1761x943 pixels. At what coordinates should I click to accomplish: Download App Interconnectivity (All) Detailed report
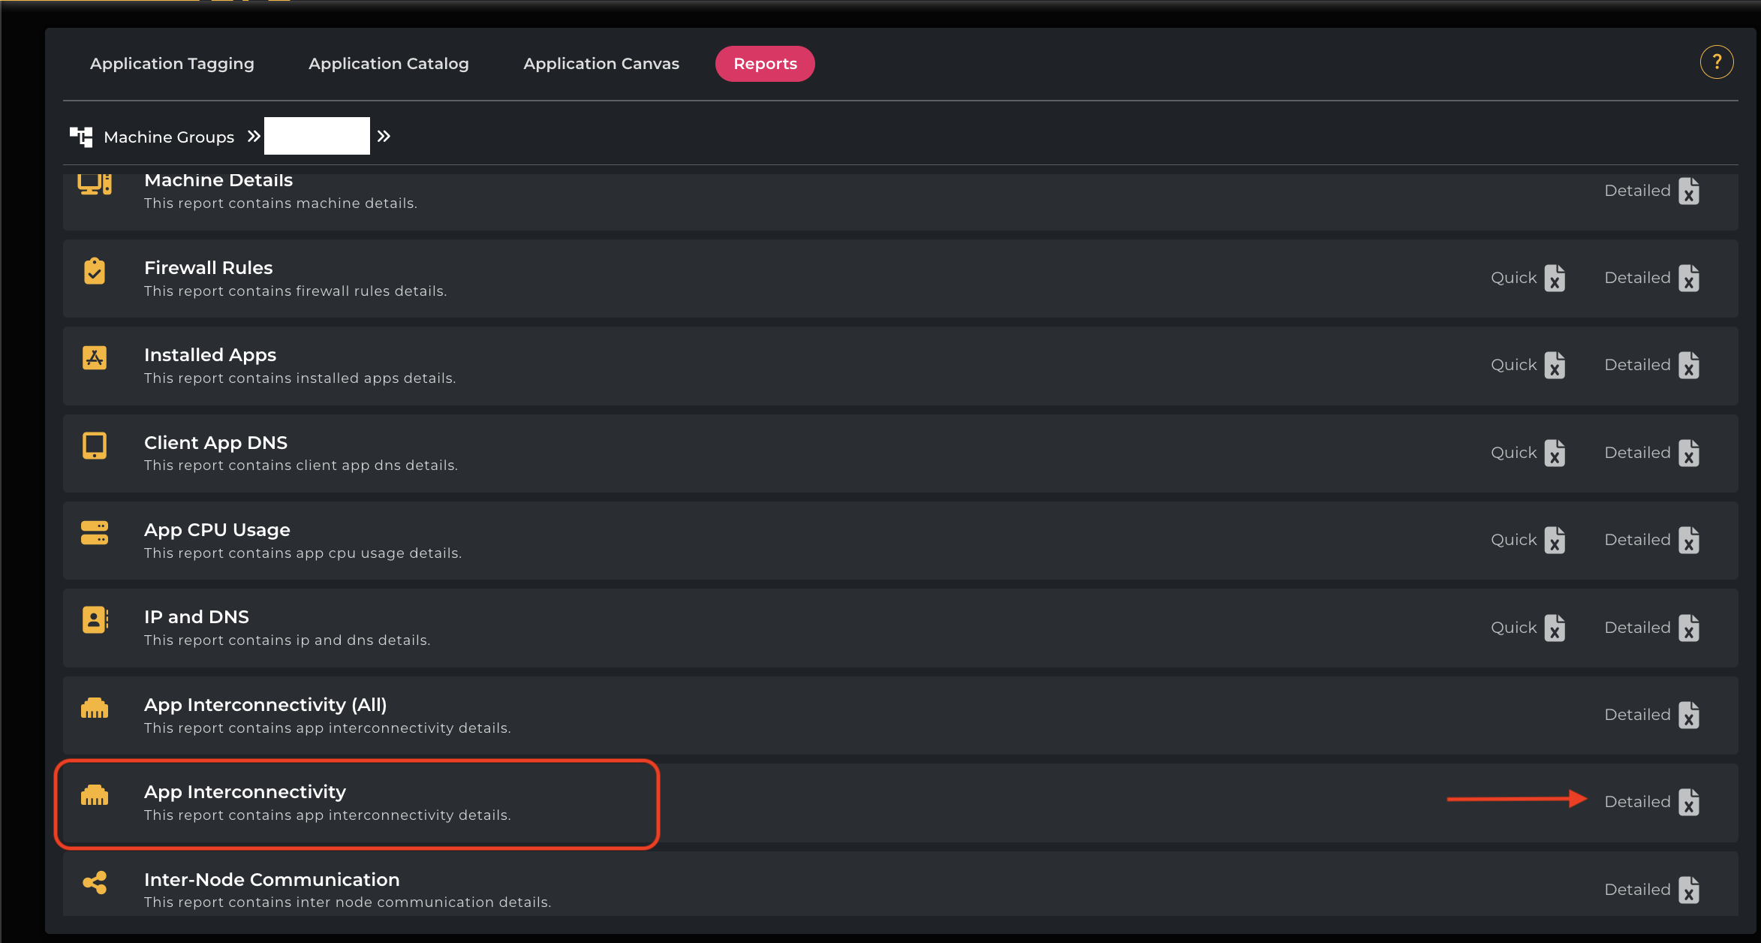click(1688, 716)
